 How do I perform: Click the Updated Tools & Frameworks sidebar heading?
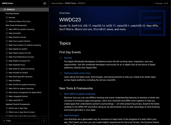(18, 104)
